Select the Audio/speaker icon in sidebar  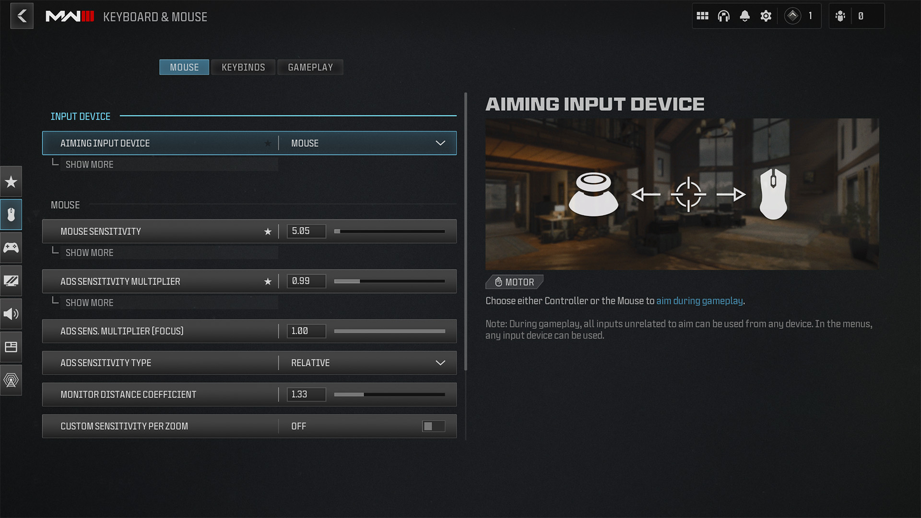pos(11,314)
